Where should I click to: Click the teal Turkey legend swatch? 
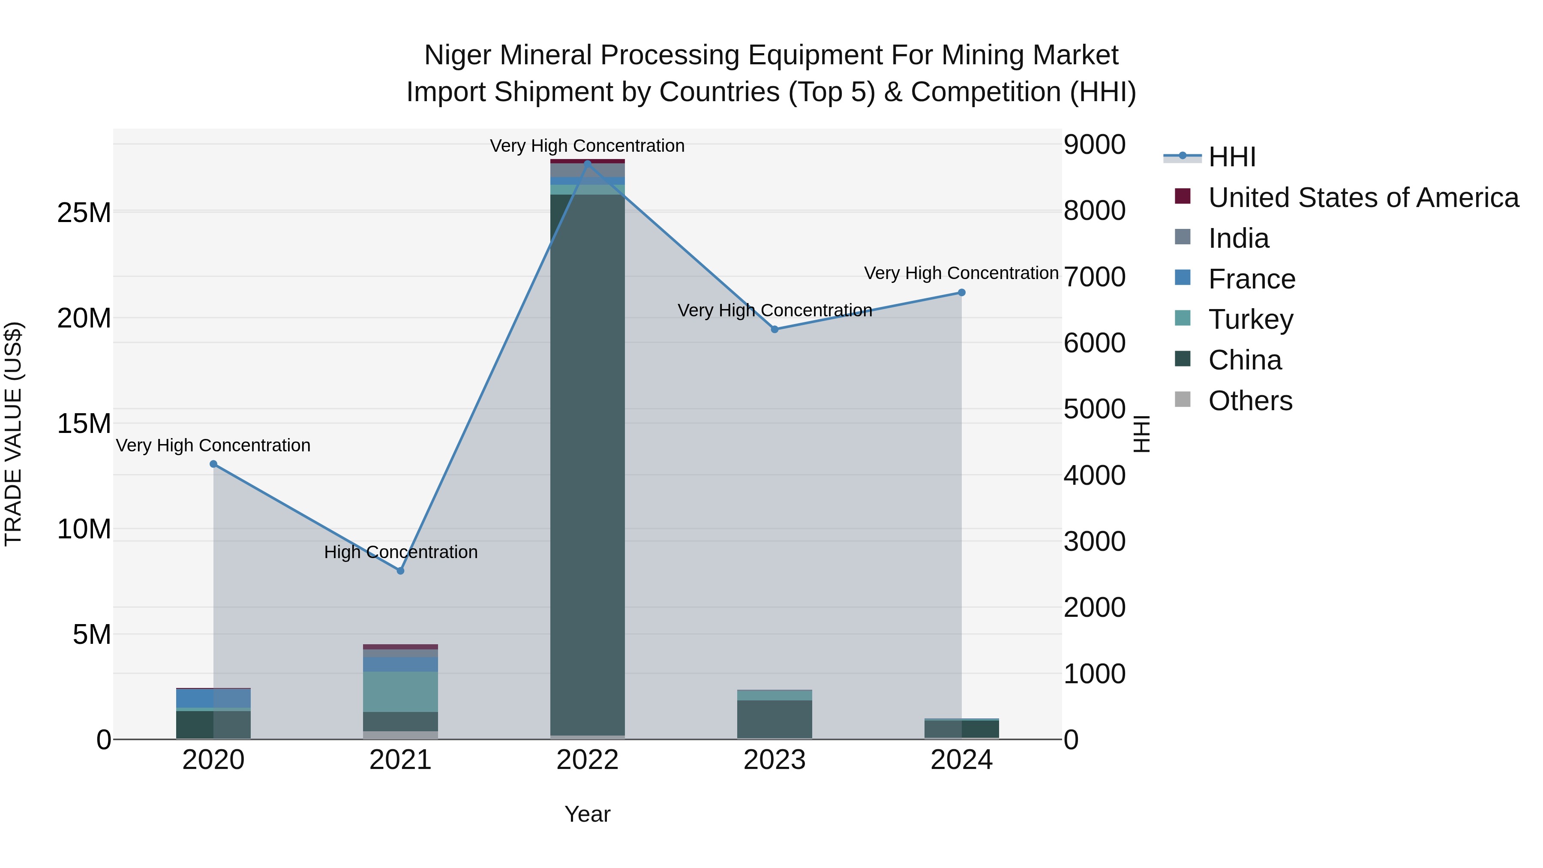(1183, 318)
